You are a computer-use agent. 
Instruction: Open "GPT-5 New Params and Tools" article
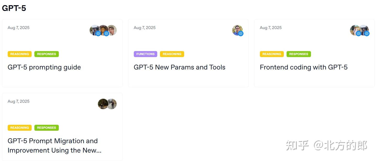(x=179, y=67)
